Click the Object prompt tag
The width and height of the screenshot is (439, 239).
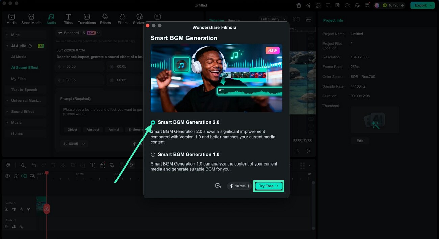[x=72, y=130]
